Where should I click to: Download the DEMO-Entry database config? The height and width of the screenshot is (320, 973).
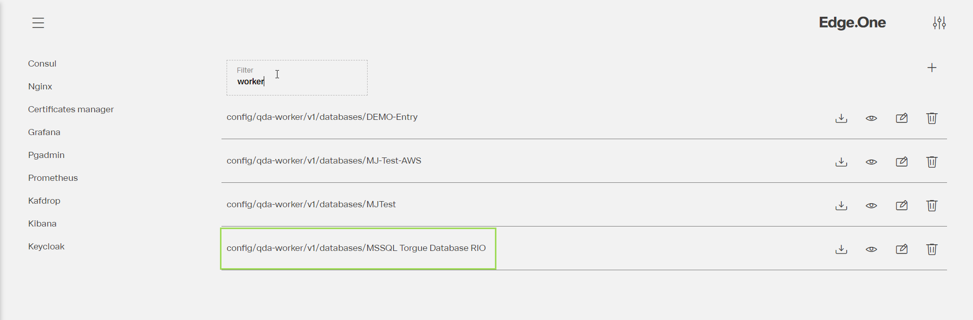point(841,118)
